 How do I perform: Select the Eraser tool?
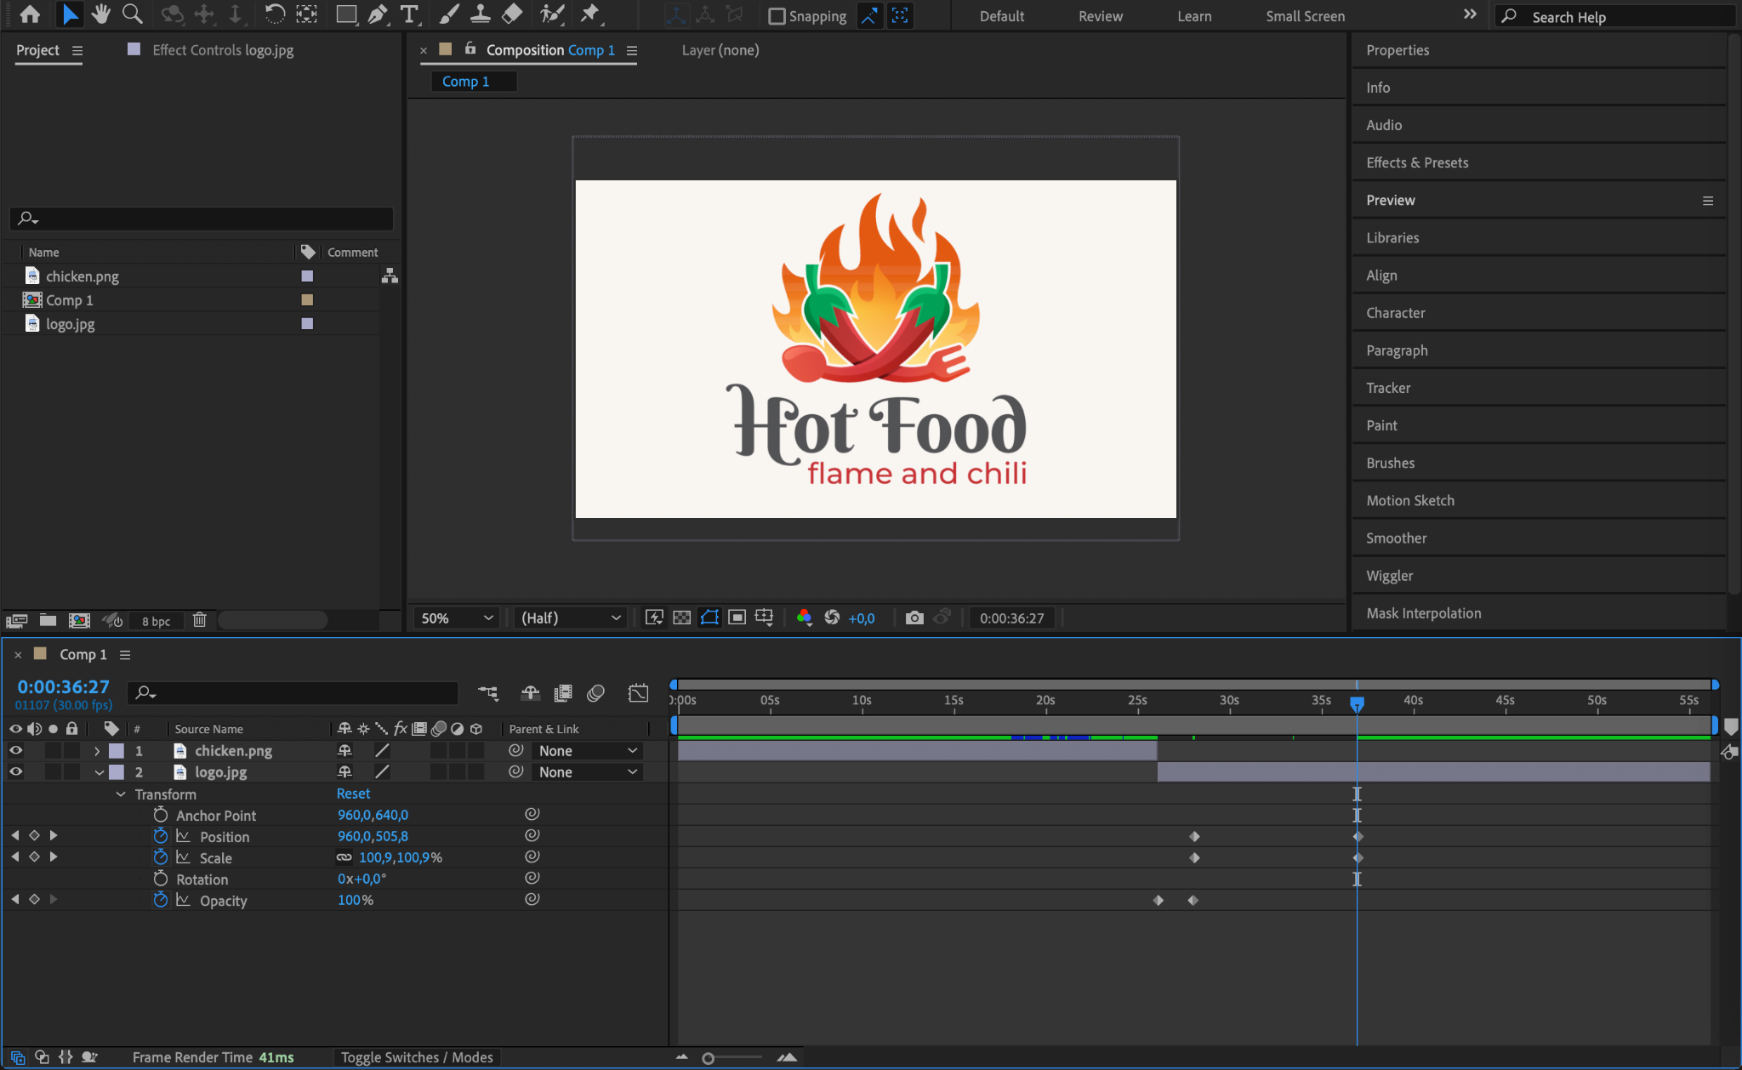[512, 14]
